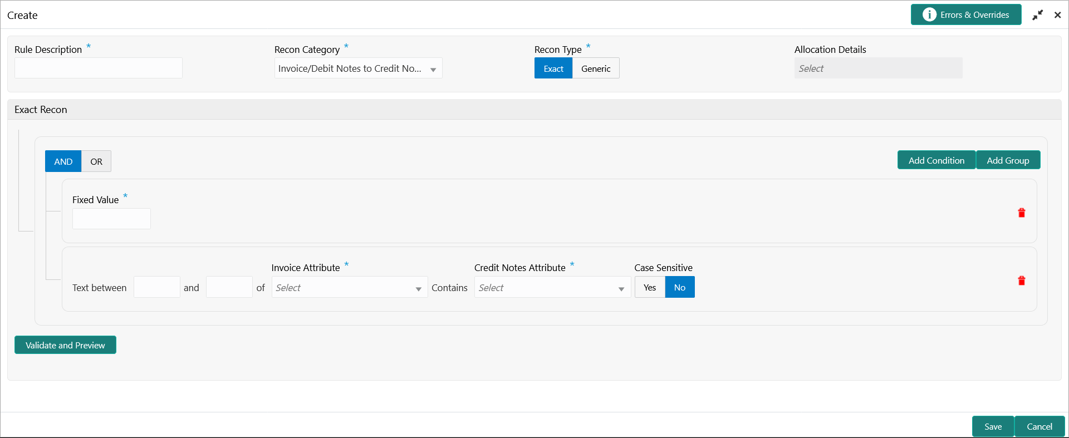Screen dimensions: 1069x438
Task: Click the Contains label text
Action: click(x=449, y=288)
